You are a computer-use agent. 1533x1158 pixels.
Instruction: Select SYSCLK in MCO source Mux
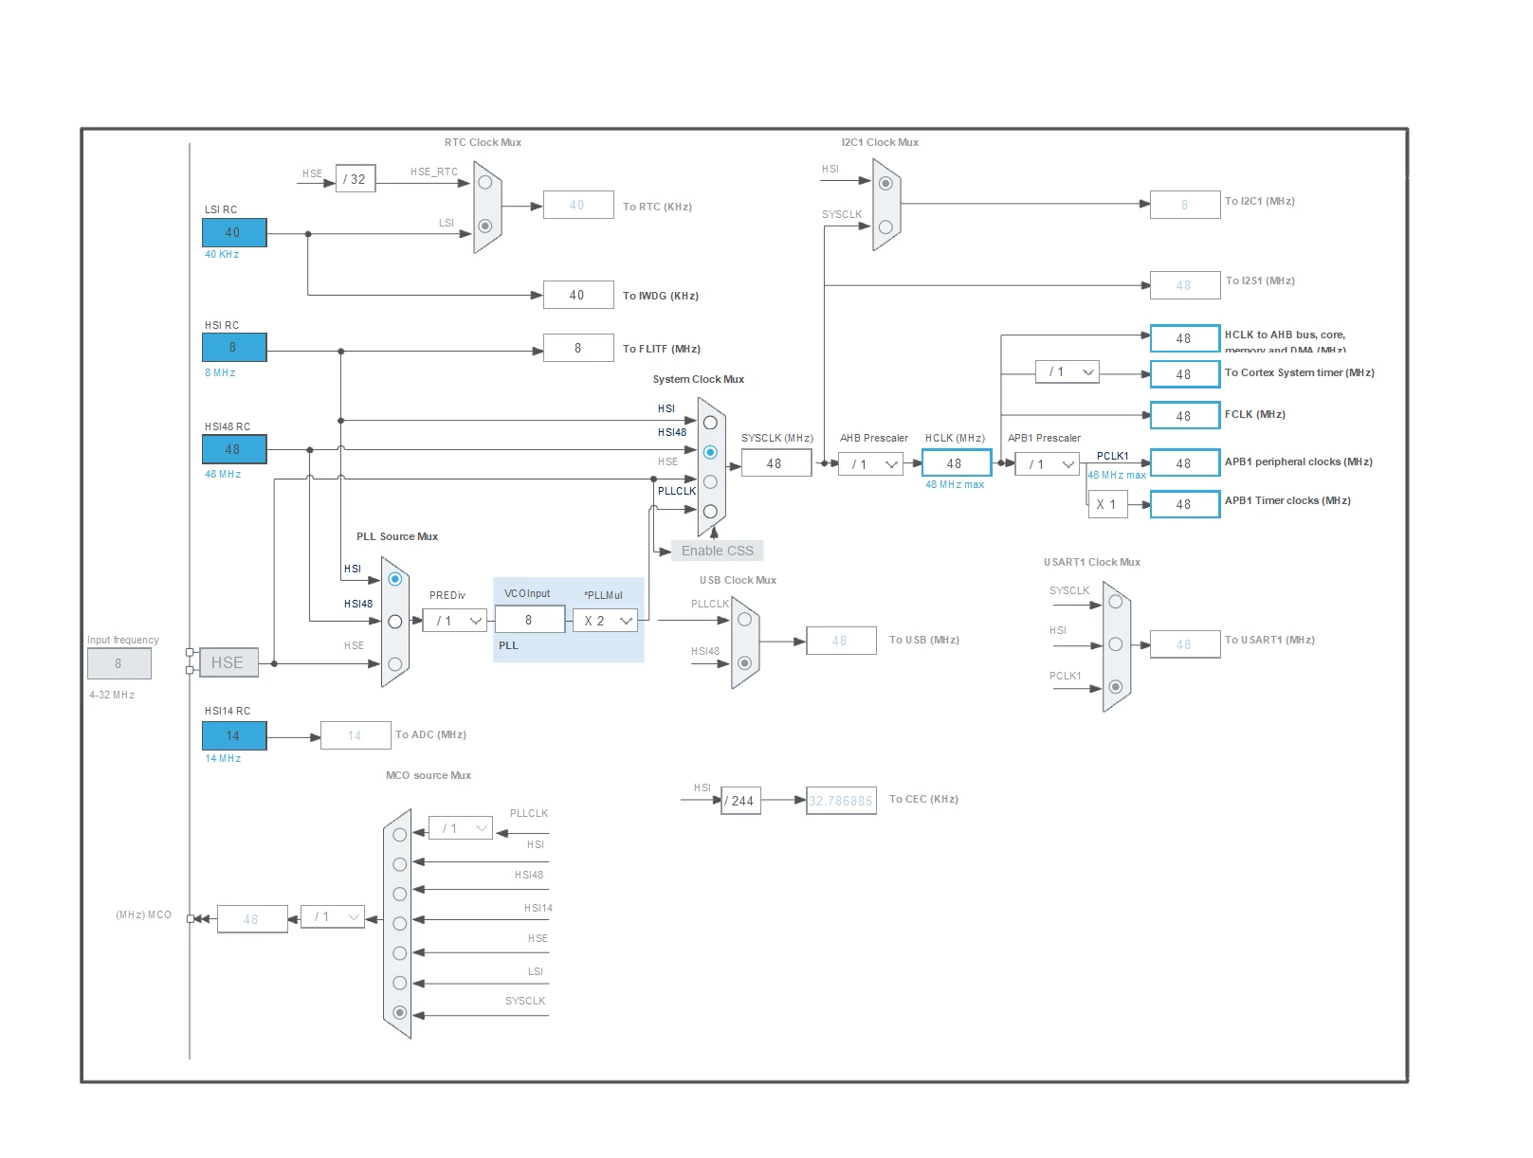pos(400,1012)
